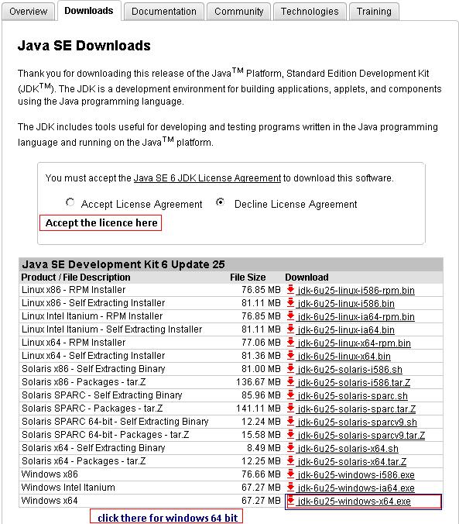Click 'Java SE Development Kit 6 Update 25' header

[x=123, y=264]
